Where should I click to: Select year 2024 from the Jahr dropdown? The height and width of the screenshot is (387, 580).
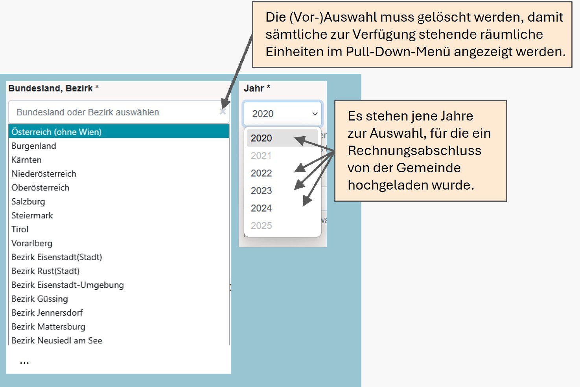261,208
